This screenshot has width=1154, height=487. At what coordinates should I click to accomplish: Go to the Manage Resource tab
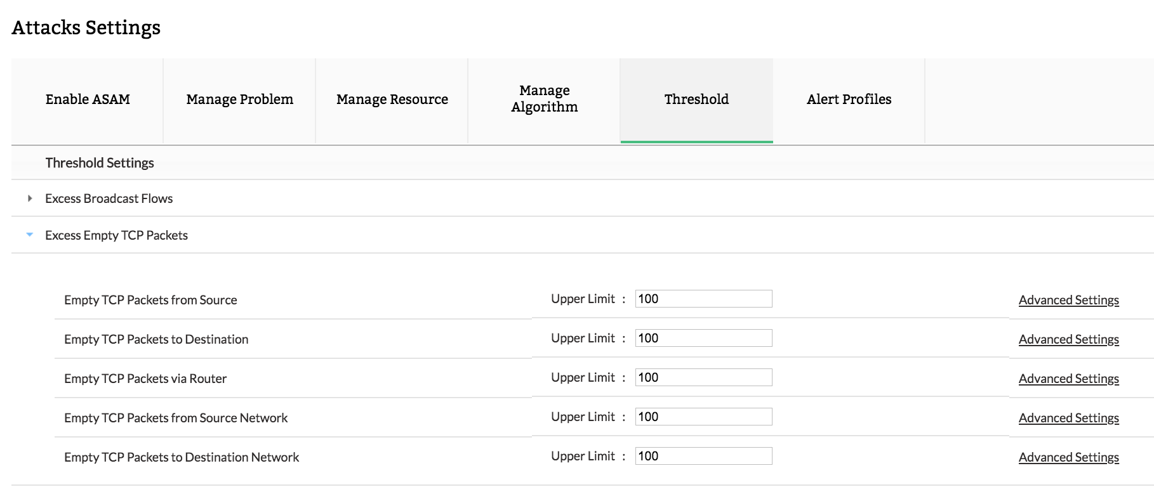tap(392, 100)
